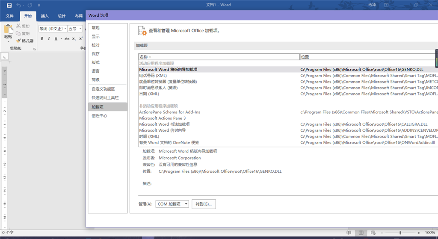The height and width of the screenshot is (239, 438).
Task: Switch to the 布局 ribbon tab
Action: [x=79, y=16]
